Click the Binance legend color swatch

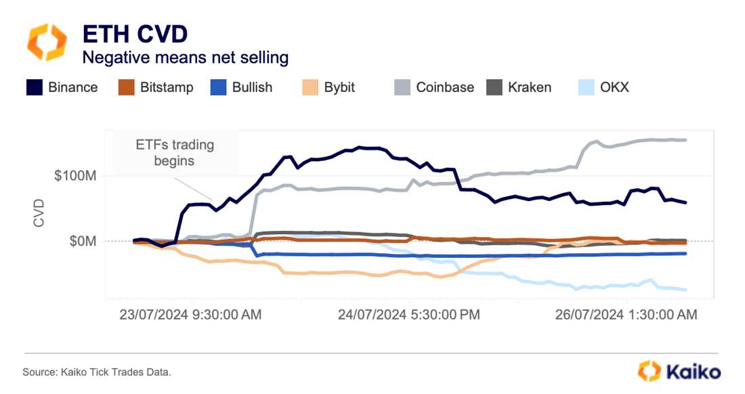35,87
